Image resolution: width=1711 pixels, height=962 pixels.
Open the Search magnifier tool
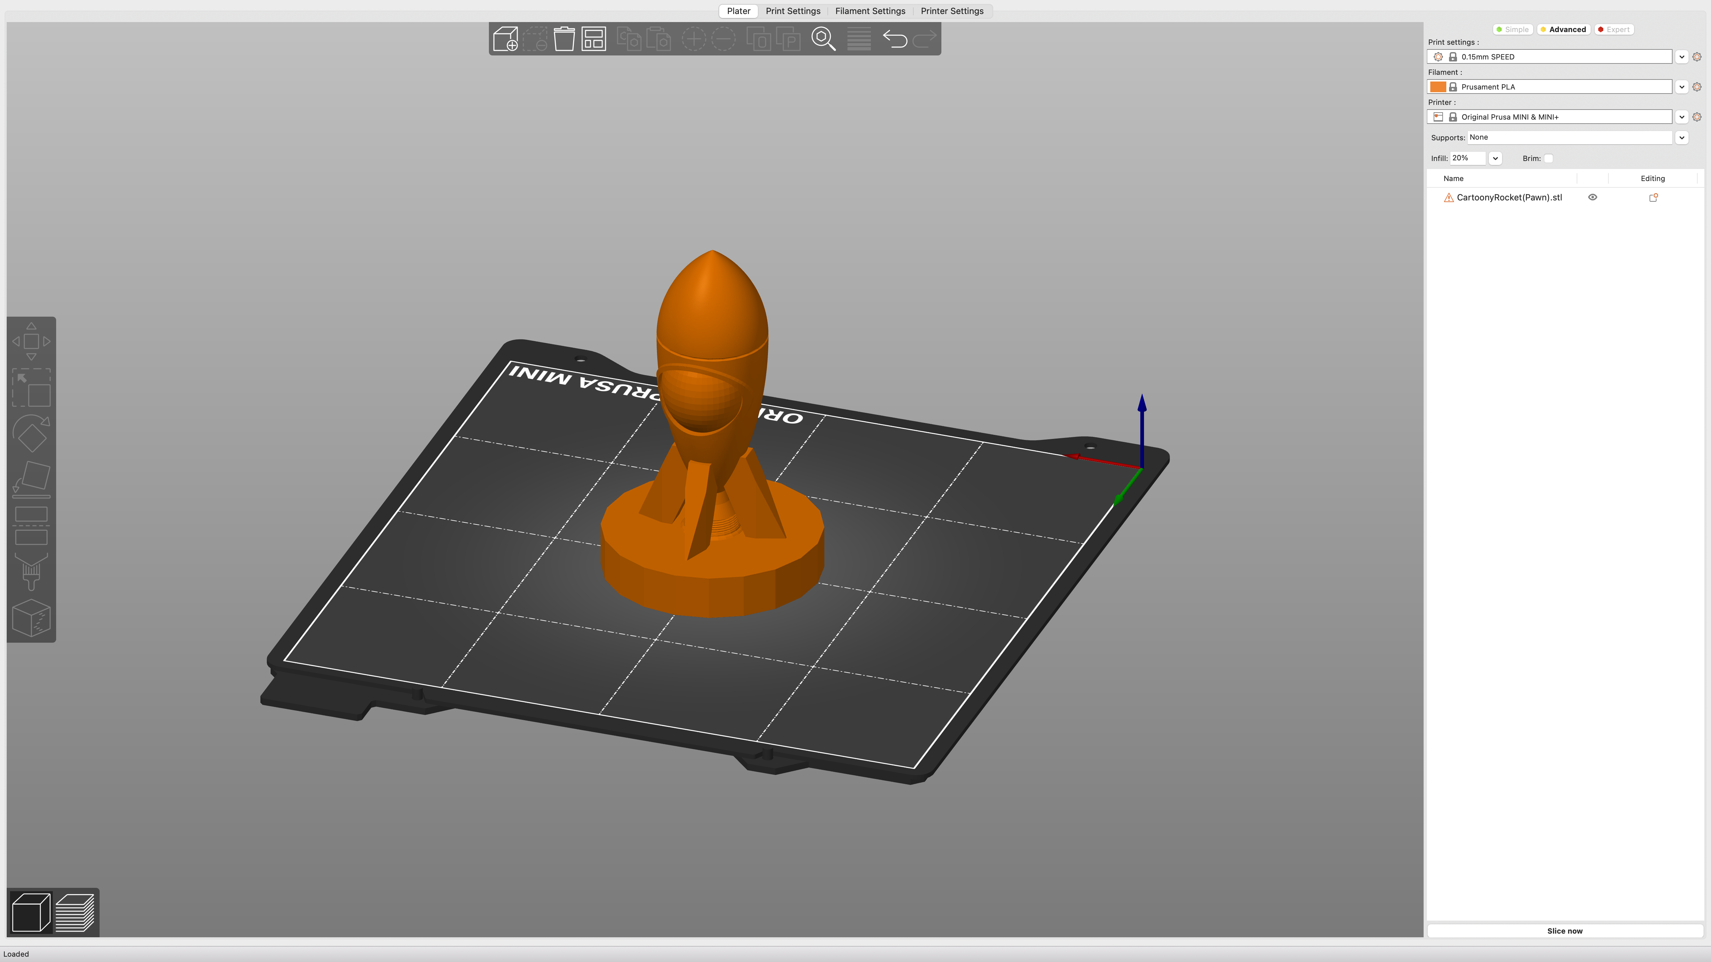tap(824, 38)
